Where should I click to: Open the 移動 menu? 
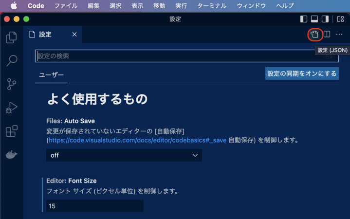(x=159, y=5)
